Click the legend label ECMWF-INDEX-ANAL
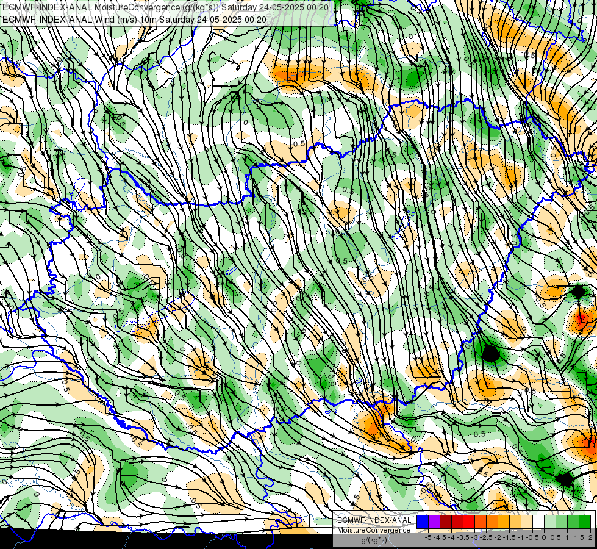597x549 pixels. [374, 520]
